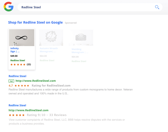Open the Infinity Sign product thumbnail
168x132 pixels.
coord(22,38)
